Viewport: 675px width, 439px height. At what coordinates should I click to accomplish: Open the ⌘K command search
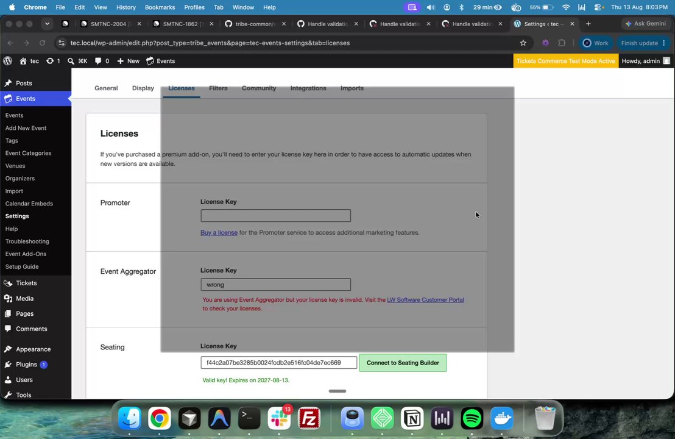pos(77,61)
